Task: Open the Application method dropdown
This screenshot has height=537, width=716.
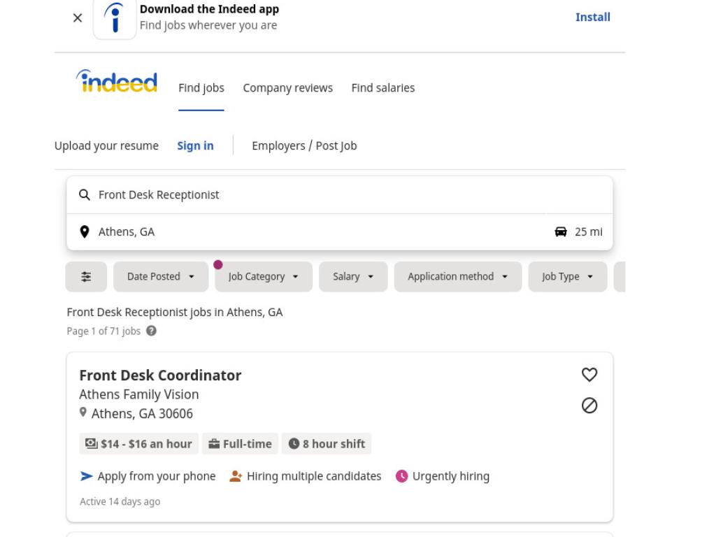Action: [458, 276]
